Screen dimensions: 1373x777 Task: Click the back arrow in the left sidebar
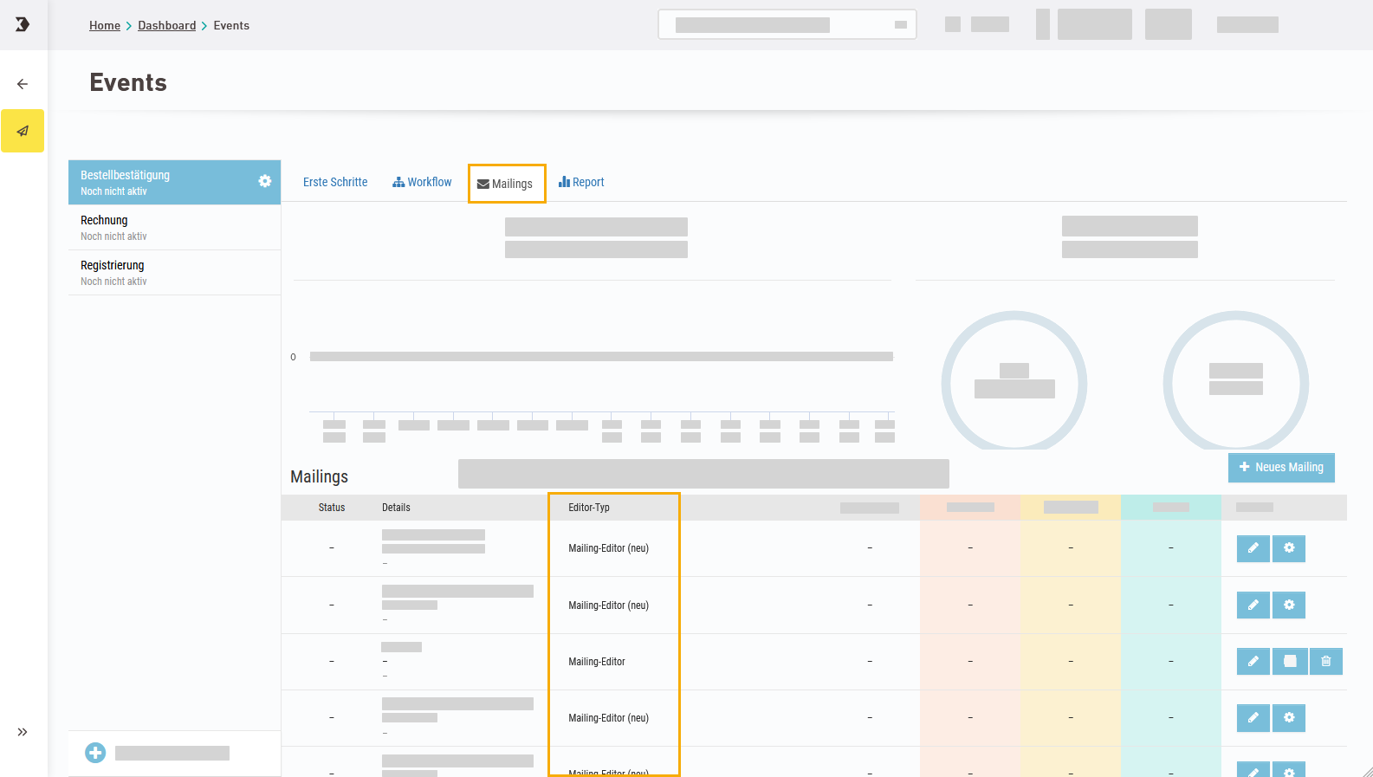pos(23,84)
